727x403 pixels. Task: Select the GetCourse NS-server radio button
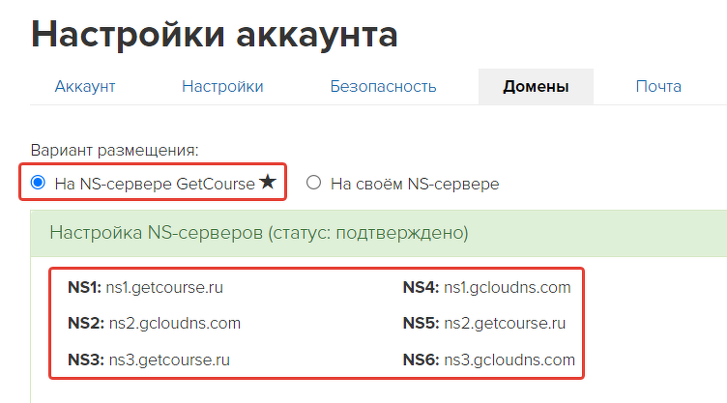(38, 183)
